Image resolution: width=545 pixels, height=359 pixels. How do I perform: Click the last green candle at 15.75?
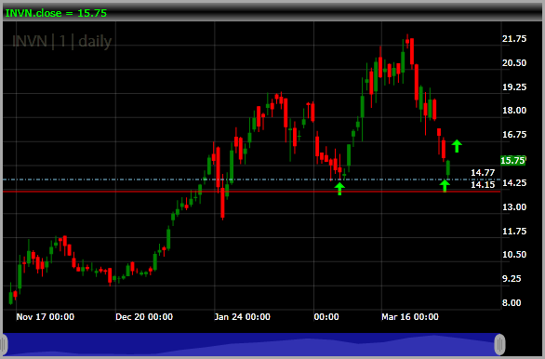[448, 168]
